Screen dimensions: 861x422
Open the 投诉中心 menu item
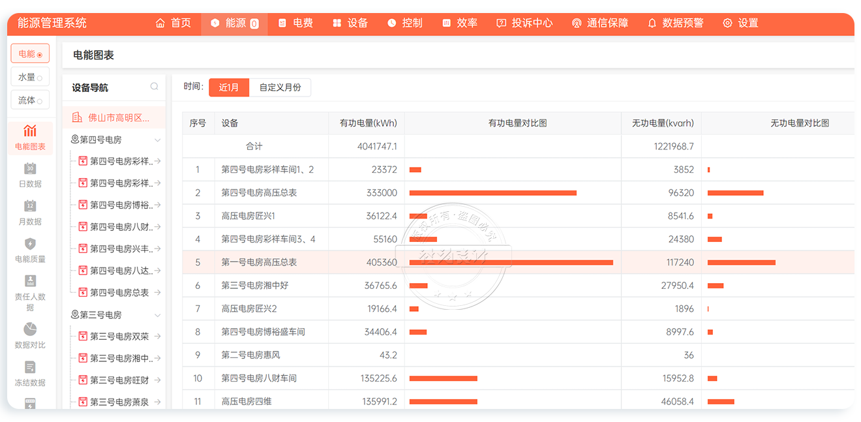(524, 23)
